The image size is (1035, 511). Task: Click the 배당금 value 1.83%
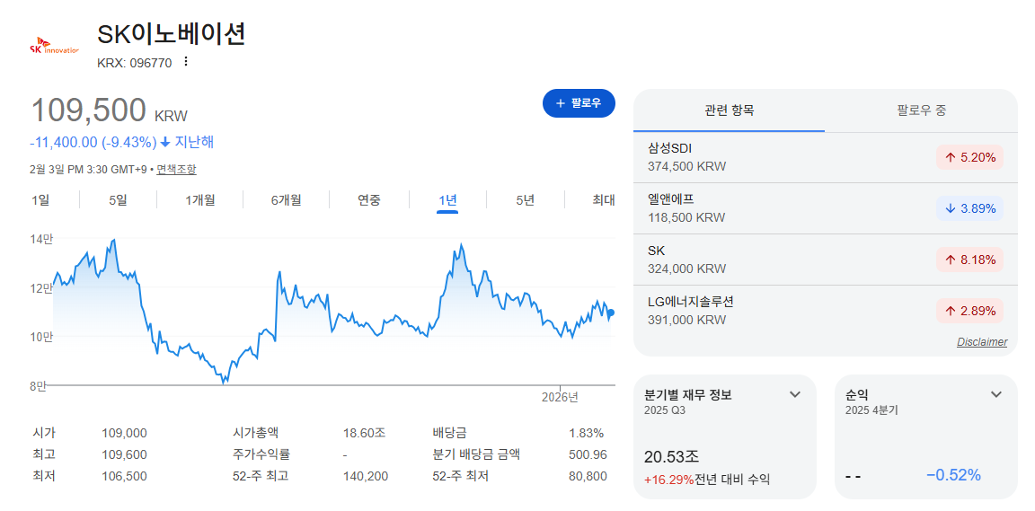586,434
